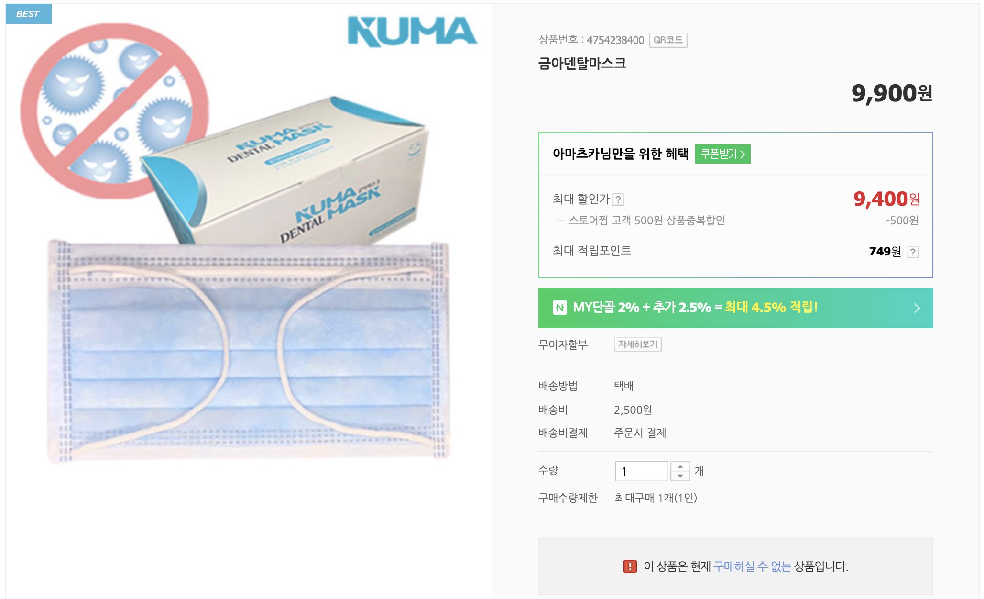
Task: Expand MY단골 banner right chevron
Action: [917, 308]
